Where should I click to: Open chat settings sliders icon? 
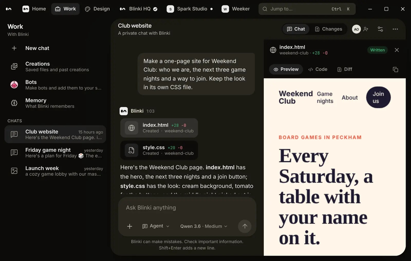[x=380, y=29]
